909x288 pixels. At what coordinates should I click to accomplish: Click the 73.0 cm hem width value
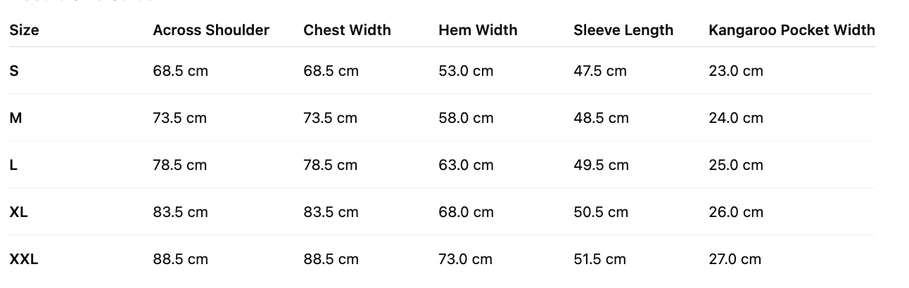point(465,259)
